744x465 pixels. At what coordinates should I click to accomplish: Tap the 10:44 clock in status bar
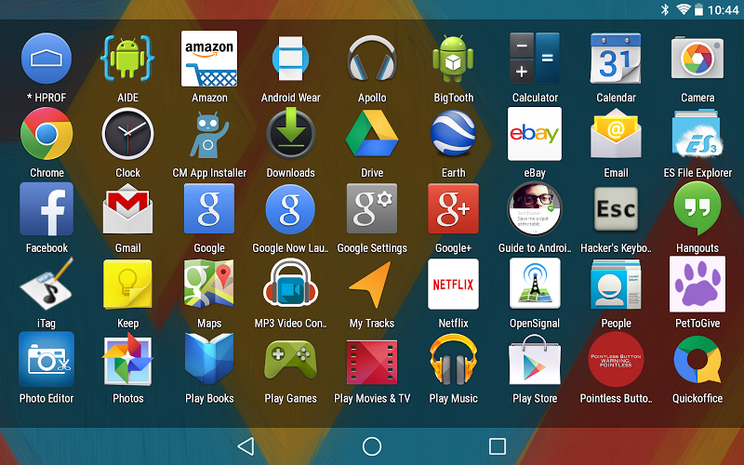click(x=724, y=9)
